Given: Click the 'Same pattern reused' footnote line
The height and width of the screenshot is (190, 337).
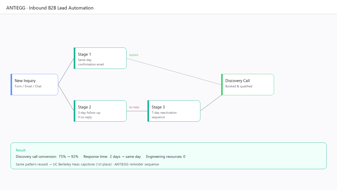Looking at the screenshot, I should click(x=87, y=164).
